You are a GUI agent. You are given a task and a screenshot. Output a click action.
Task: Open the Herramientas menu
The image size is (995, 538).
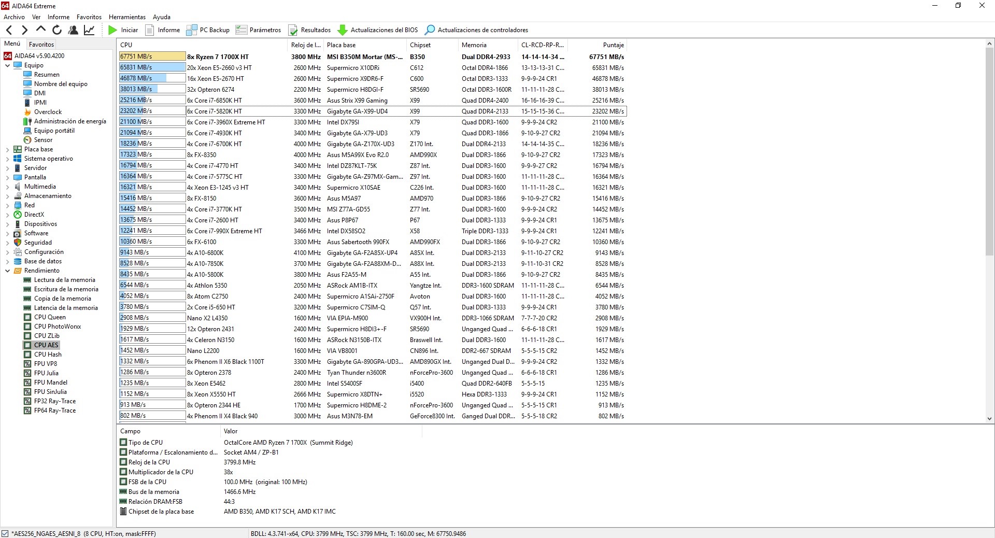127,17
